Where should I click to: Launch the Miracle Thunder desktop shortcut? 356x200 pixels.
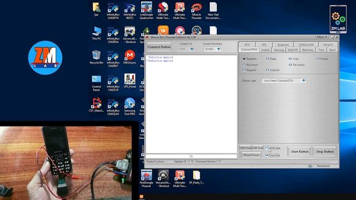[x=196, y=11]
